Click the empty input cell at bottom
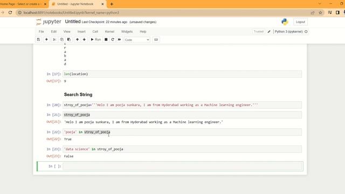Image resolution: width=345 pixels, height=194 pixels. pos(182,167)
